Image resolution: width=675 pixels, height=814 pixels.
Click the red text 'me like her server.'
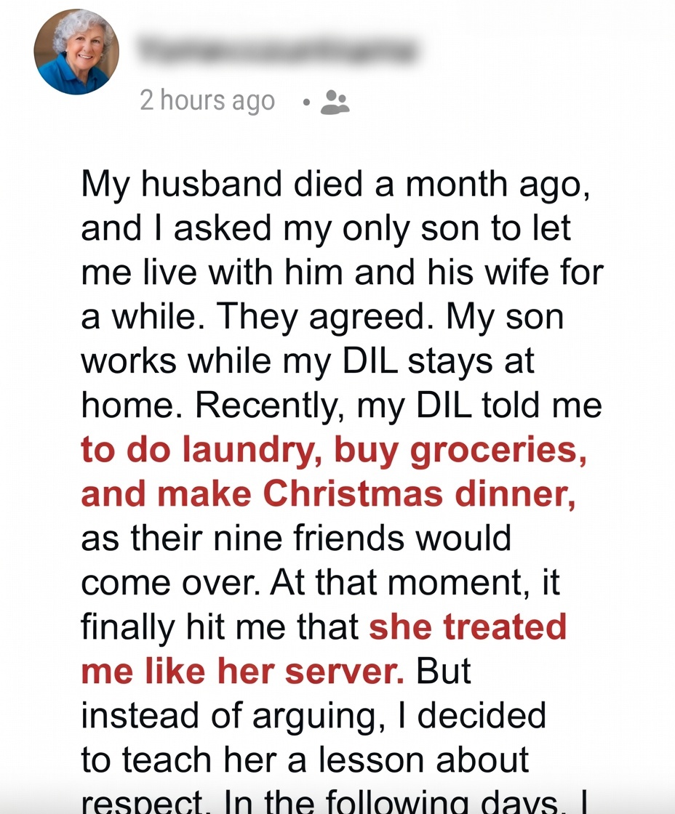tap(242, 671)
